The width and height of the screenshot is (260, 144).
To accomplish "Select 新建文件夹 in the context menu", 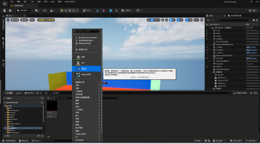I will [86, 50].
